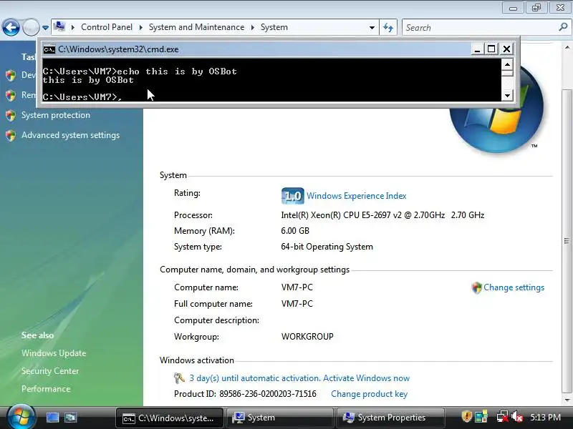
Task: Select the shield icon beside System protection
Action: [x=11, y=116]
